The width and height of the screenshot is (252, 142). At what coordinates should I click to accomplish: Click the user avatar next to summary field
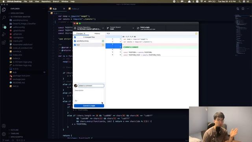(x=76, y=86)
